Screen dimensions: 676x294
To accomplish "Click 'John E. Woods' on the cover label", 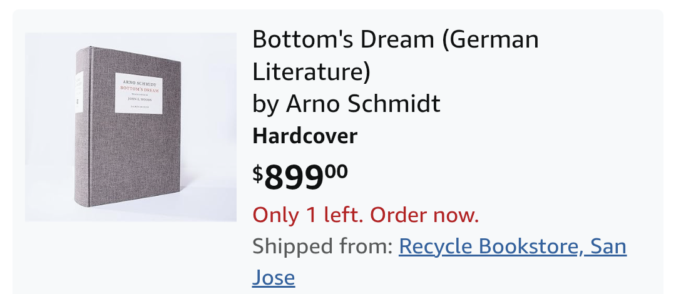I will click(140, 99).
